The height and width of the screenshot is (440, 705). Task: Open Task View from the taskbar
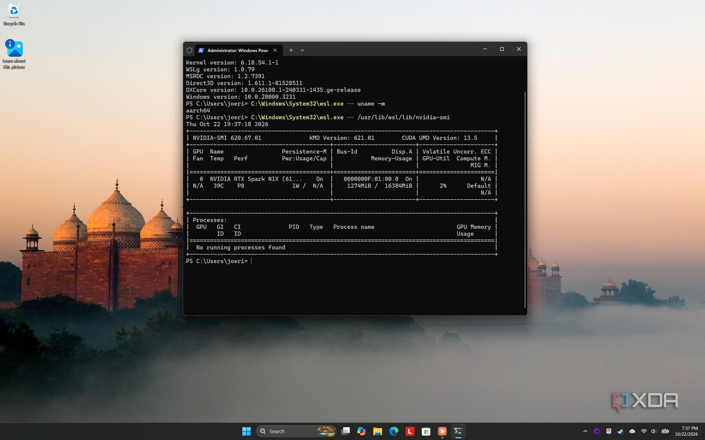(x=345, y=431)
